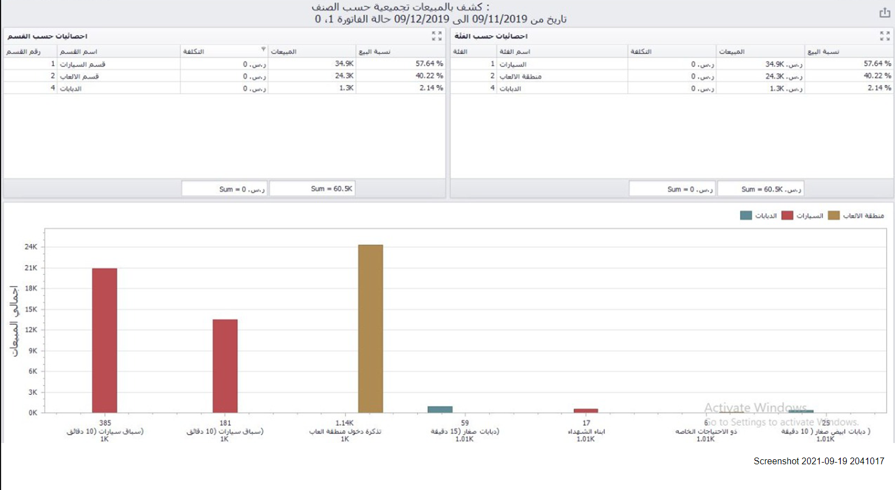Click the tallest brown bar in the chart
This screenshot has height=490, width=895.
click(371, 329)
